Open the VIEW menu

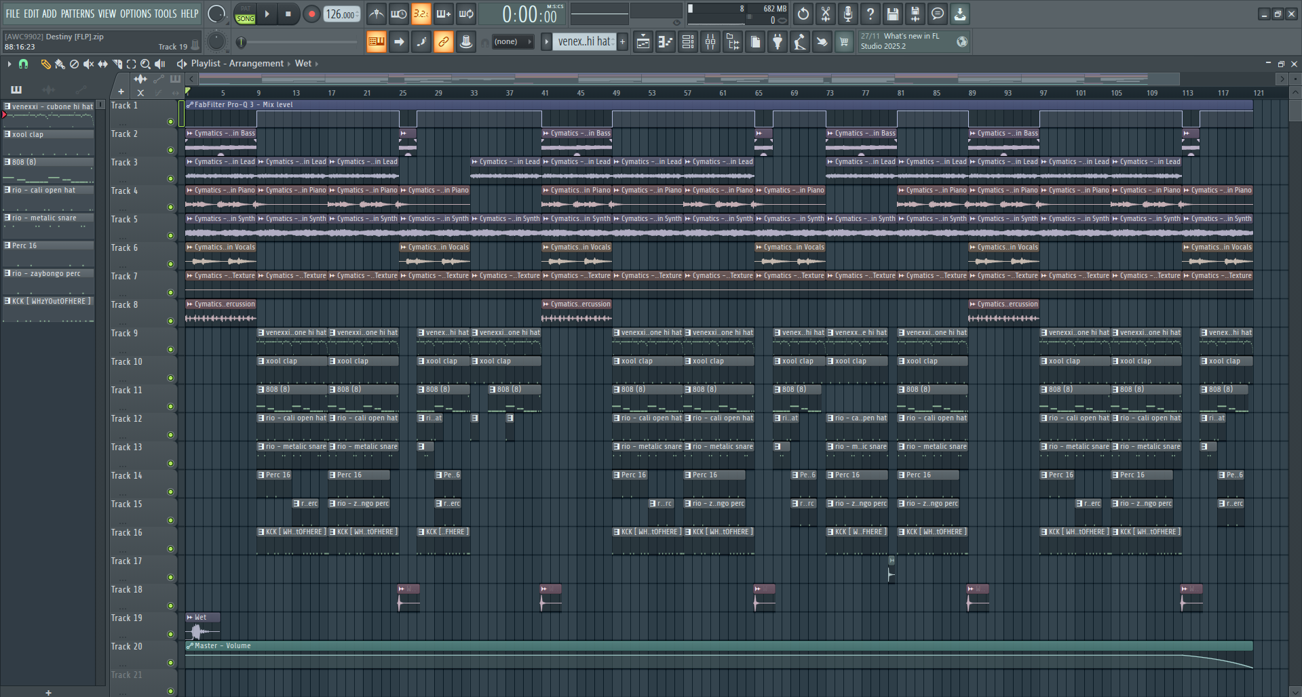tap(107, 14)
